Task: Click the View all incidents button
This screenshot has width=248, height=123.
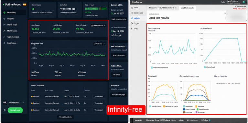Action: [65, 117]
